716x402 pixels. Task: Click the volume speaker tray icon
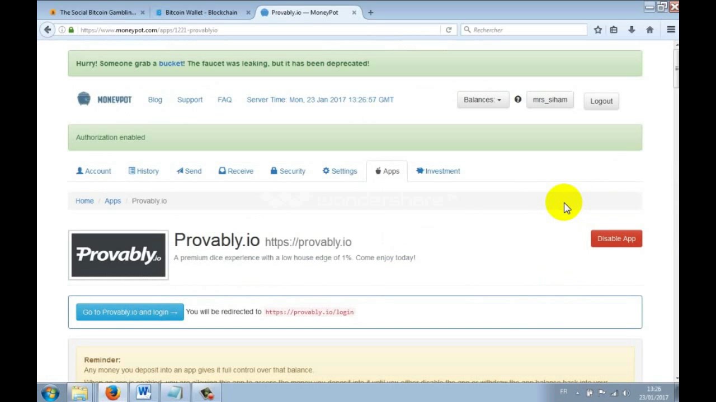coord(626,393)
